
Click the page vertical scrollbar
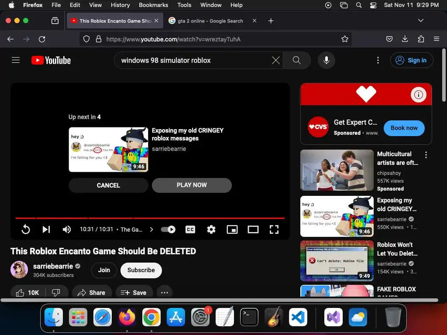(x=444, y=75)
